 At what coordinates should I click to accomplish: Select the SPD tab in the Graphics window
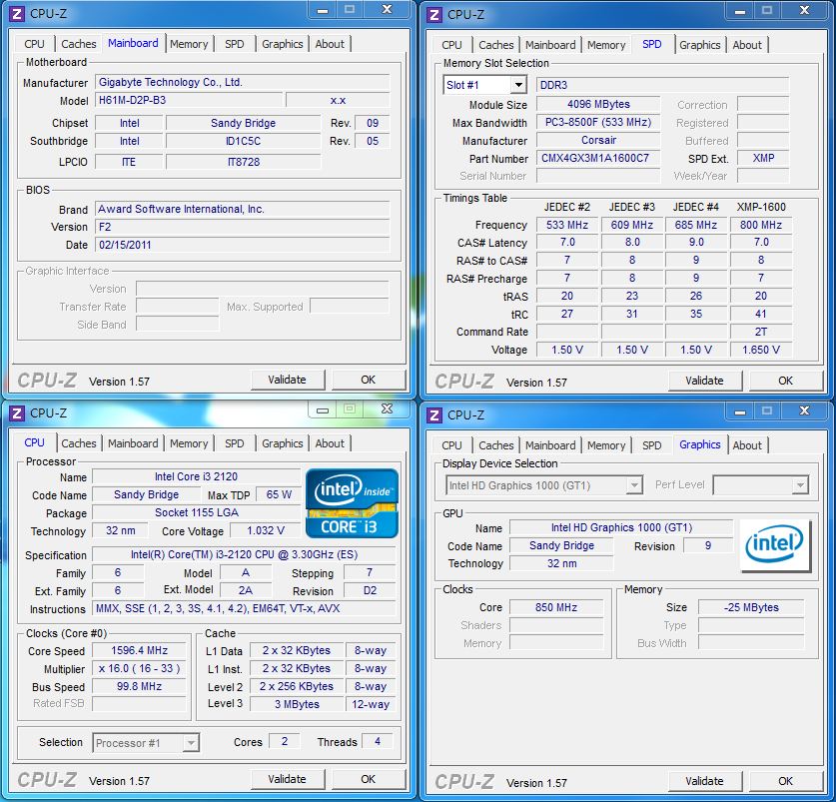[651, 445]
